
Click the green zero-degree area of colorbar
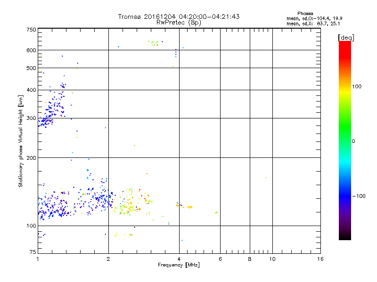(x=345, y=141)
